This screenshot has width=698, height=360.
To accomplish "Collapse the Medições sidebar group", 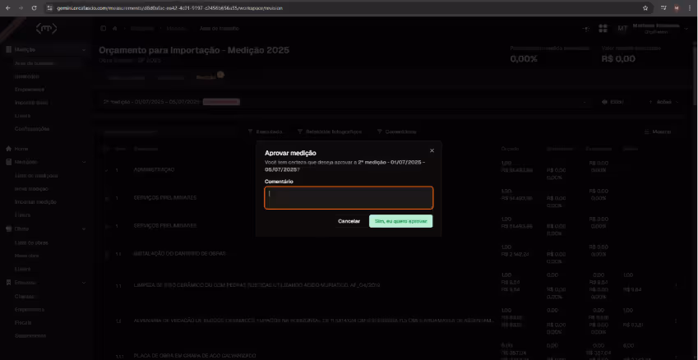I will (84, 162).
